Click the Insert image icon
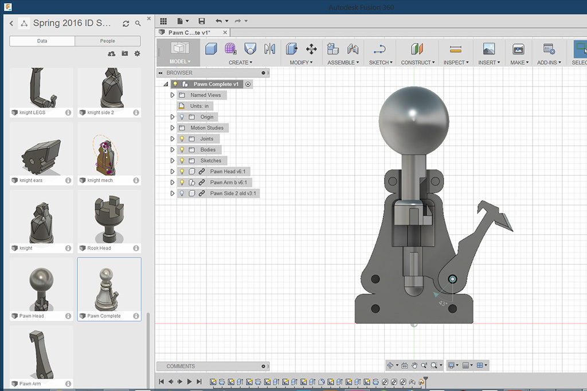Image resolution: width=587 pixels, height=391 pixels. [x=489, y=49]
